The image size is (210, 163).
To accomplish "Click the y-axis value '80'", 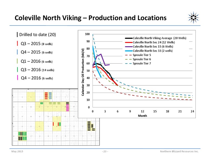I will tap(88, 49).
